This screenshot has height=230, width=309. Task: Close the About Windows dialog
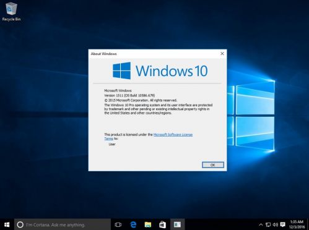[222, 54]
